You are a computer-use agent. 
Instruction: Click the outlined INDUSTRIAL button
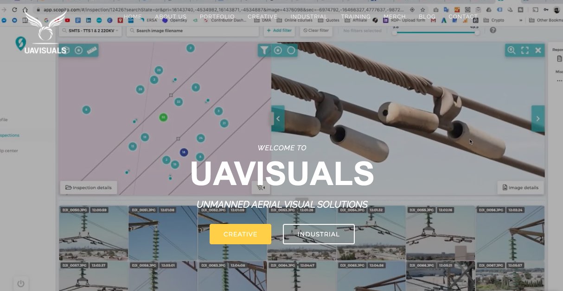click(x=319, y=234)
